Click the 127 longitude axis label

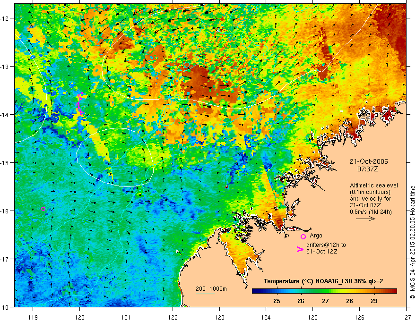point(406,317)
